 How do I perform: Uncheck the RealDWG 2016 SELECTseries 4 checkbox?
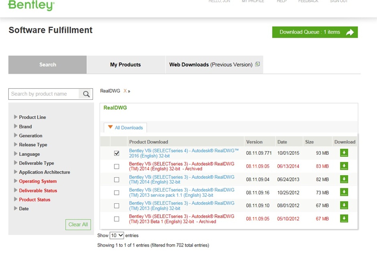pos(117,153)
